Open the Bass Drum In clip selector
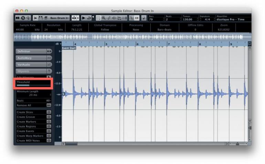Screen dimensions: 265x164 click(60, 18)
